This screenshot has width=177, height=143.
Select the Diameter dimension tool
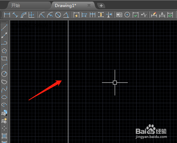point(58,15)
